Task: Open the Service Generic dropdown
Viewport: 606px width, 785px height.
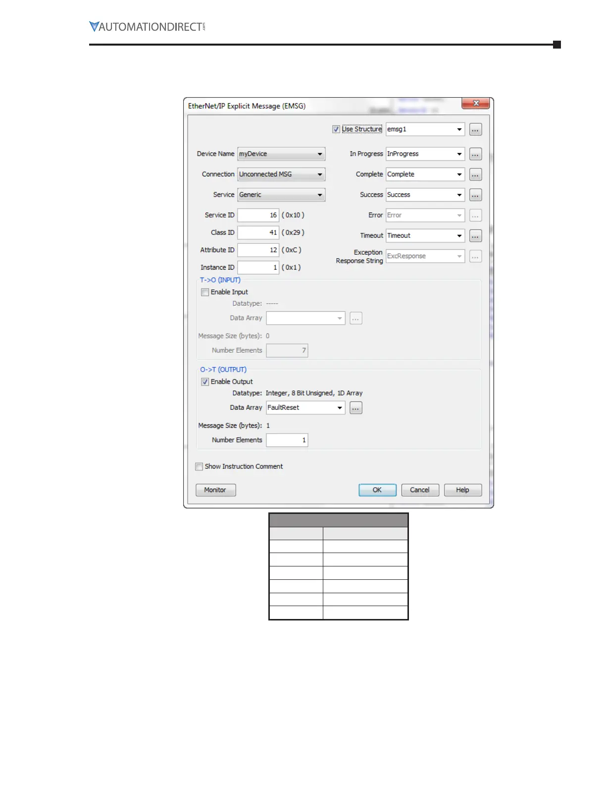Action: tap(281, 195)
